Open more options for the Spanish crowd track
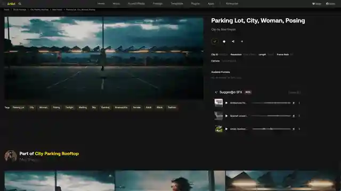The width and height of the screenshot is (341, 191). [299, 116]
